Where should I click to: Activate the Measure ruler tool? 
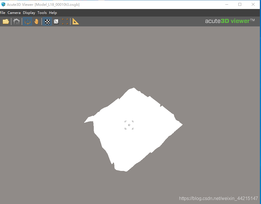tap(75, 21)
